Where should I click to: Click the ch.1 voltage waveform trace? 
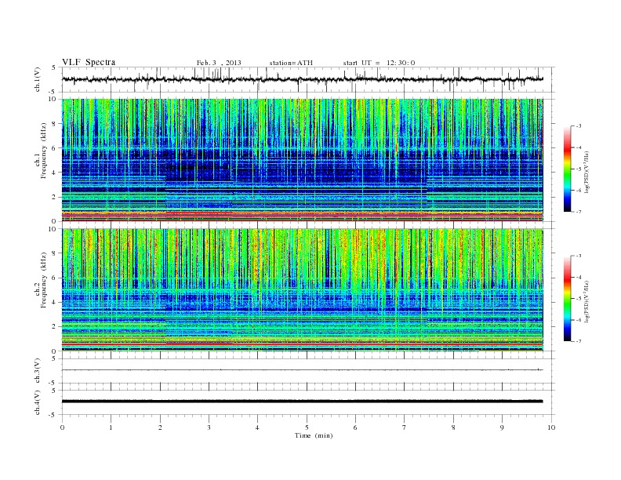pos(303,79)
